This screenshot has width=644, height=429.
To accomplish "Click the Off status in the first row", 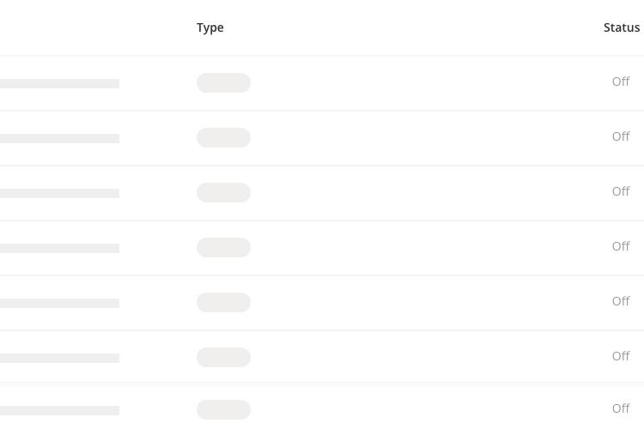I will click(x=621, y=82).
